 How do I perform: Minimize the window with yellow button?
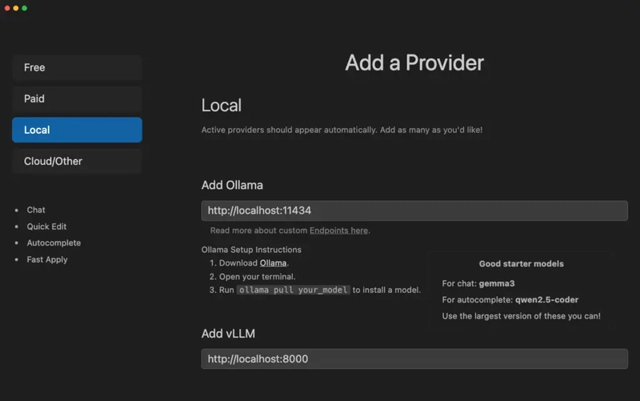tap(16, 8)
